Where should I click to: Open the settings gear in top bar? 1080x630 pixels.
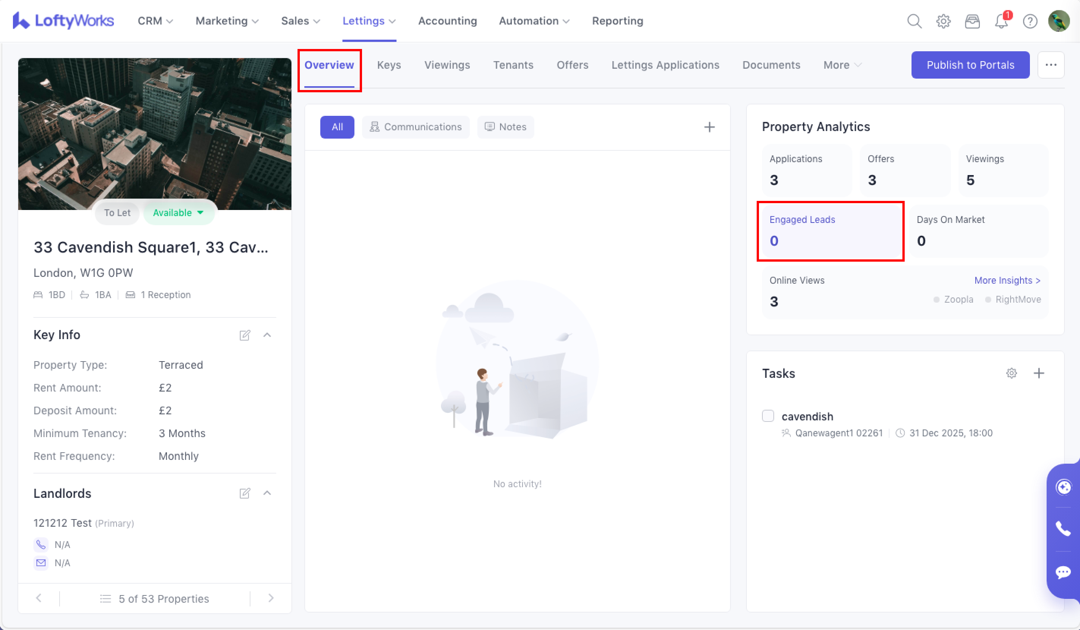pyautogui.click(x=943, y=21)
